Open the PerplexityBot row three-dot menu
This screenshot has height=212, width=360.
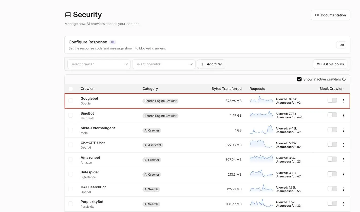(343, 204)
